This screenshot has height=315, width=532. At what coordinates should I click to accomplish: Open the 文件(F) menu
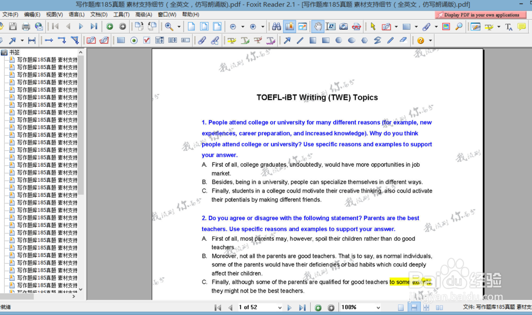(x=10, y=14)
